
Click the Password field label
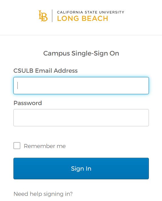coord(28,103)
